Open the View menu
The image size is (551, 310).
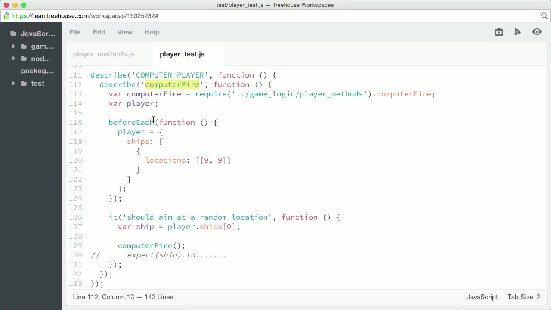pyautogui.click(x=125, y=32)
